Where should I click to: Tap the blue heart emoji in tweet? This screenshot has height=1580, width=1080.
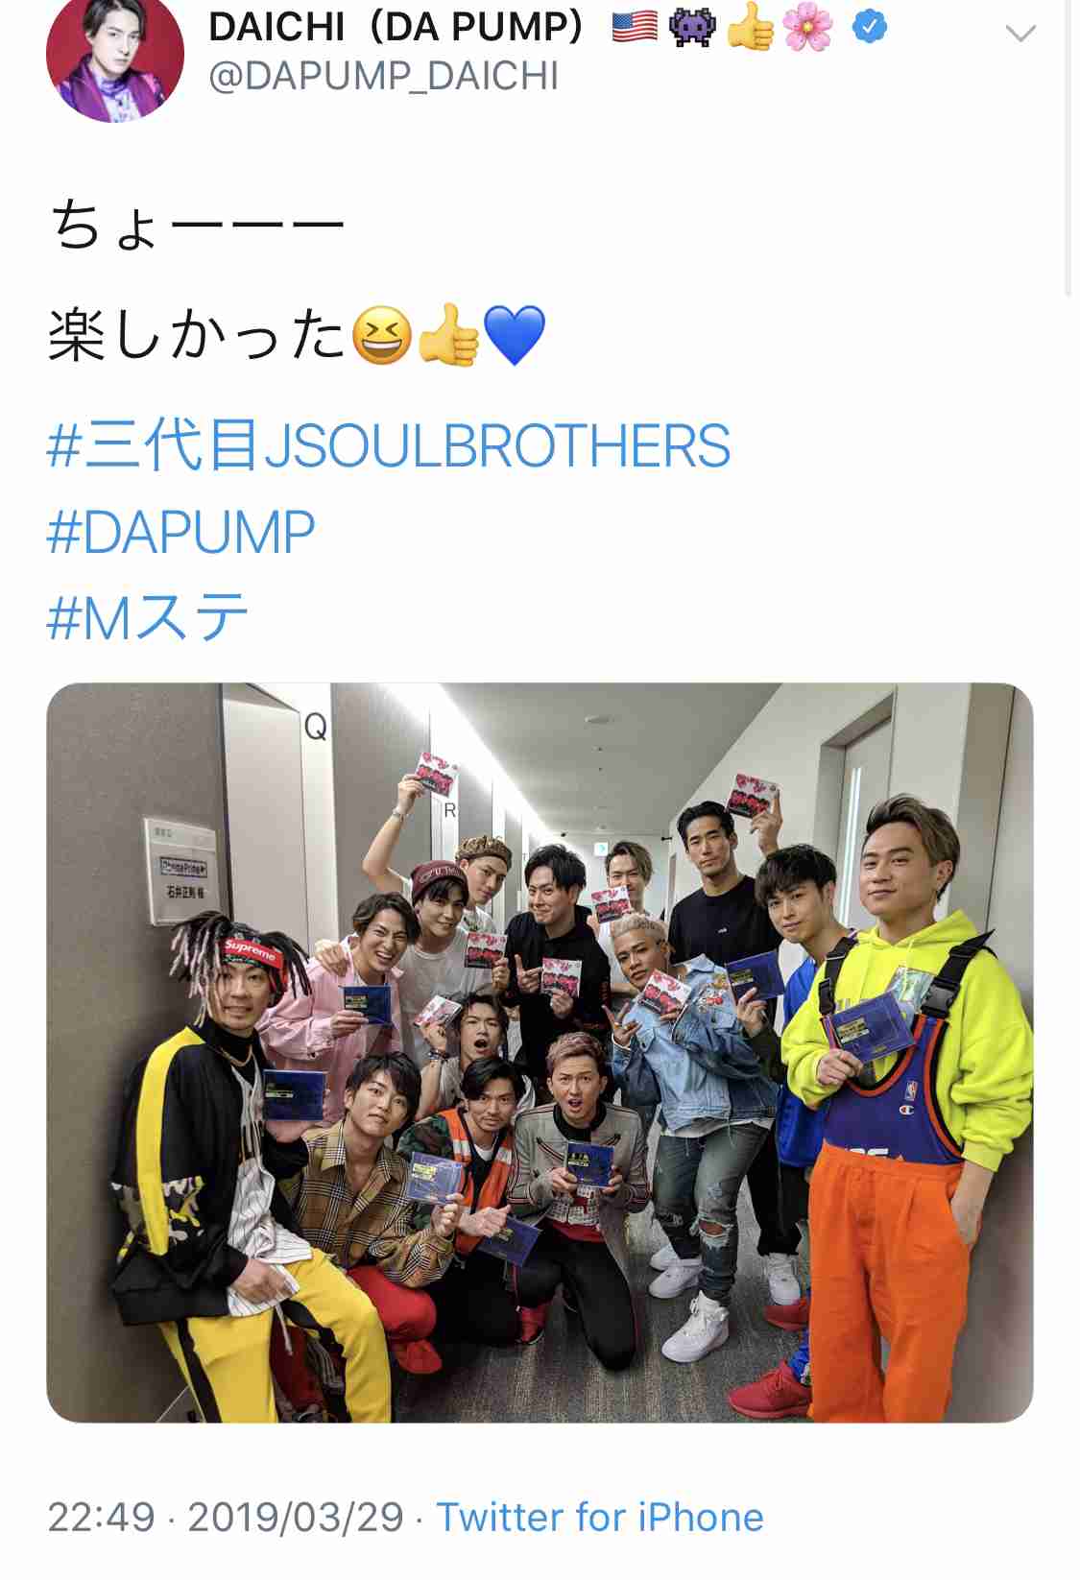(515, 336)
